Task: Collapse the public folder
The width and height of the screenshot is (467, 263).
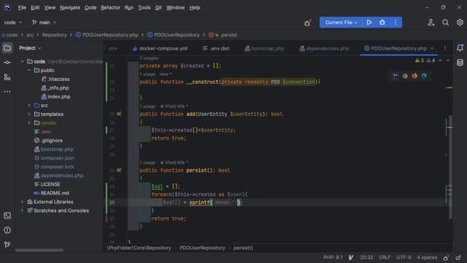Action: (x=29, y=70)
